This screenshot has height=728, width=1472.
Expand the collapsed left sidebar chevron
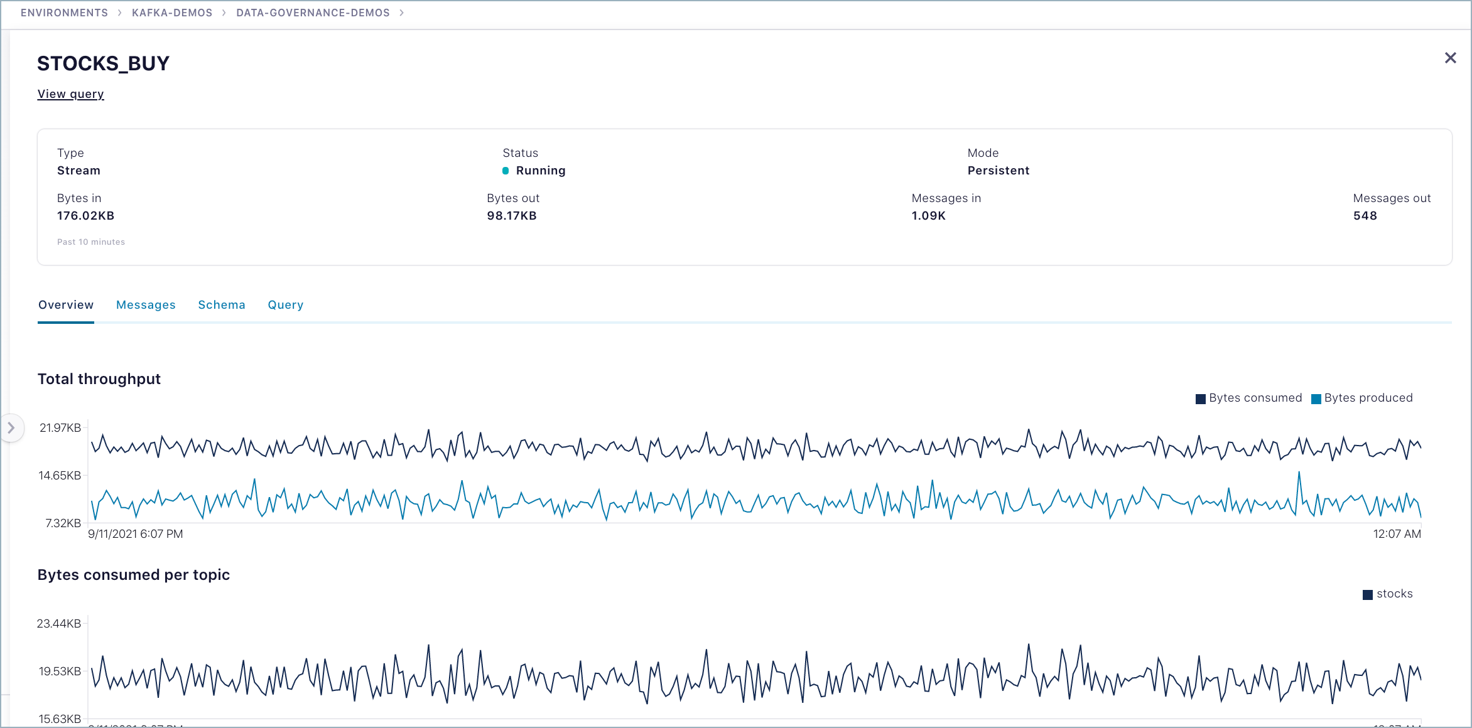point(11,428)
